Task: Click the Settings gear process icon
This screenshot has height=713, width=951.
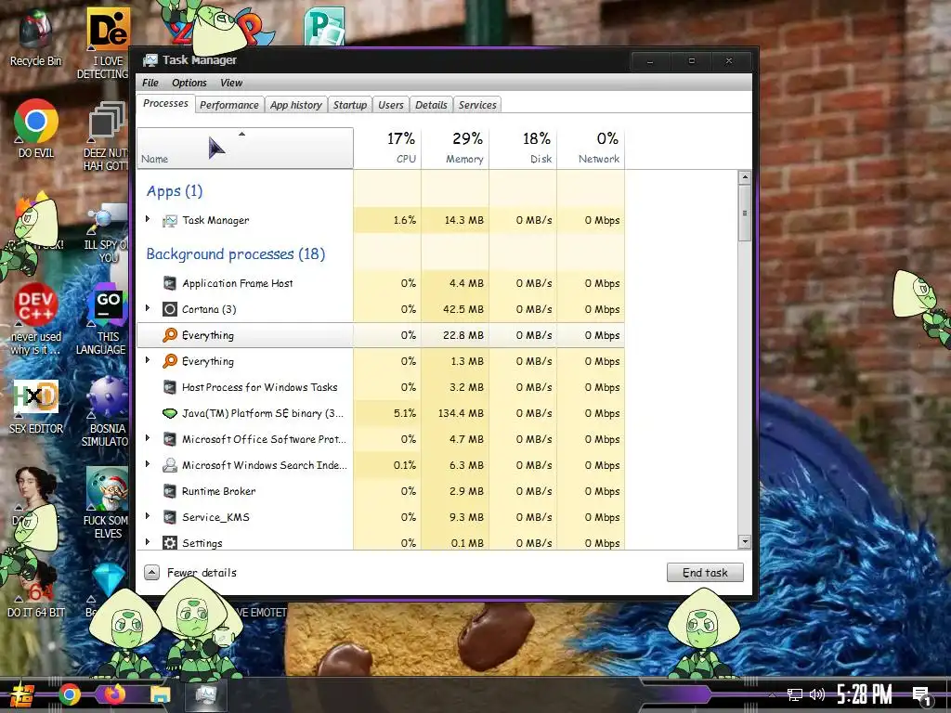Action: 170,542
